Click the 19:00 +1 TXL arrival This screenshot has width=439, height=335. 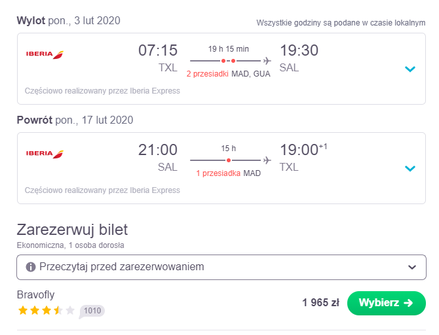pos(303,158)
